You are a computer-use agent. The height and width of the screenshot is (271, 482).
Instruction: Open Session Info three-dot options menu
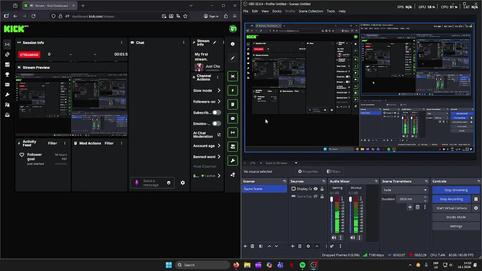pos(121,43)
